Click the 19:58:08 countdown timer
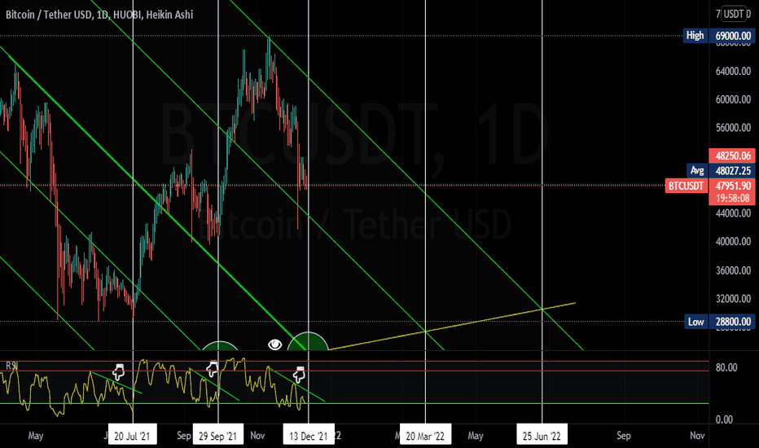Image resolution: width=759 pixels, height=448 pixels. tap(733, 198)
